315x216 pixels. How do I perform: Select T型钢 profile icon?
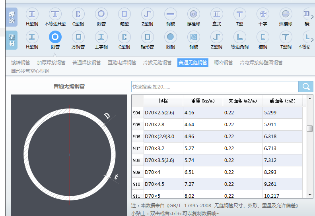(286, 37)
